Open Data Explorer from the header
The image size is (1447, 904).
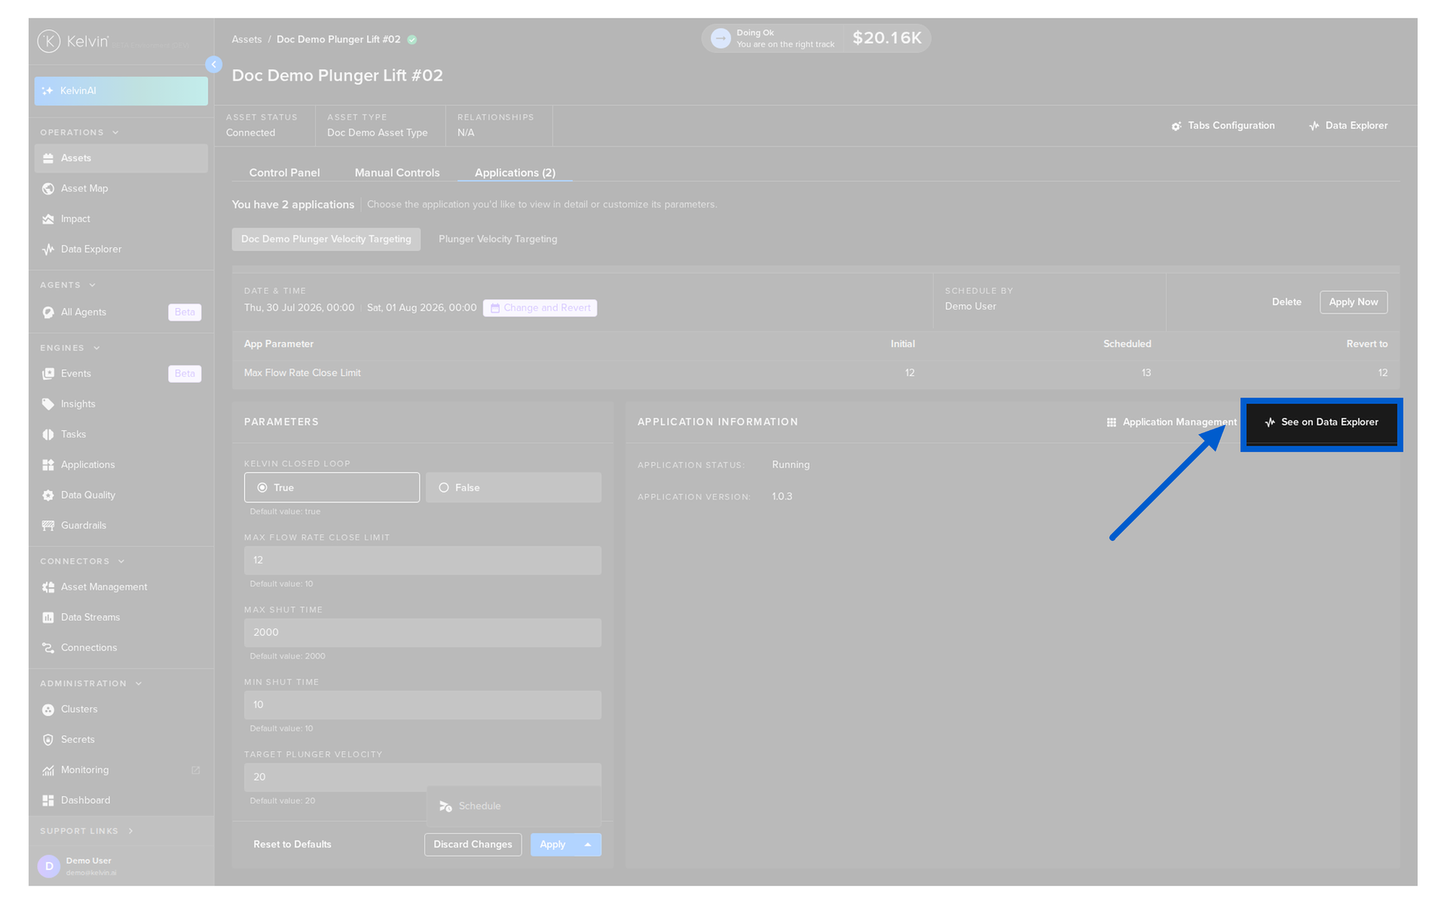(1348, 126)
